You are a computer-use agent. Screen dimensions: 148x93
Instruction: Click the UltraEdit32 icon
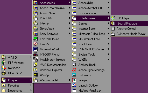(x=4, y=73)
